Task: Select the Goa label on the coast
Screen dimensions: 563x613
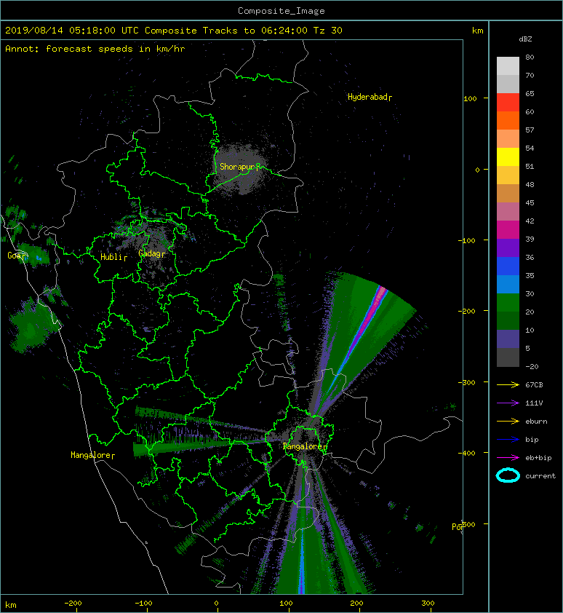Action: pyautogui.click(x=15, y=256)
